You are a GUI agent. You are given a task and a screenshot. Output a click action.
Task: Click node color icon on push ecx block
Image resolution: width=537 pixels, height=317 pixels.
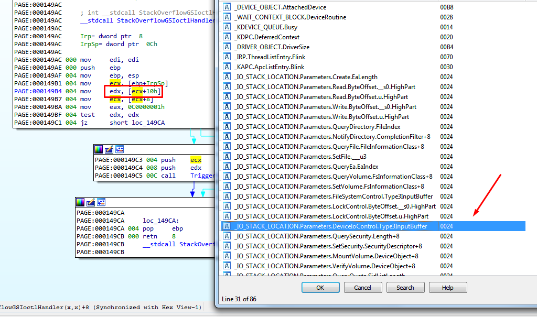pos(99,150)
